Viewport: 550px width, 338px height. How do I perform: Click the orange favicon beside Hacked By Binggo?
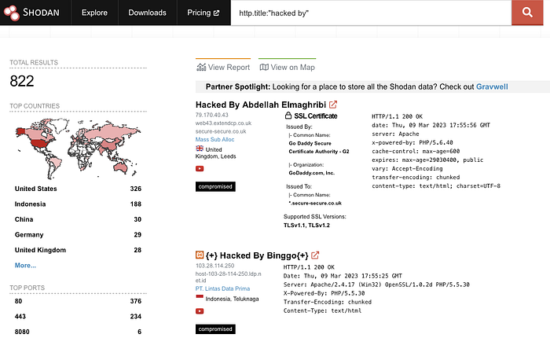[x=200, y=255]
